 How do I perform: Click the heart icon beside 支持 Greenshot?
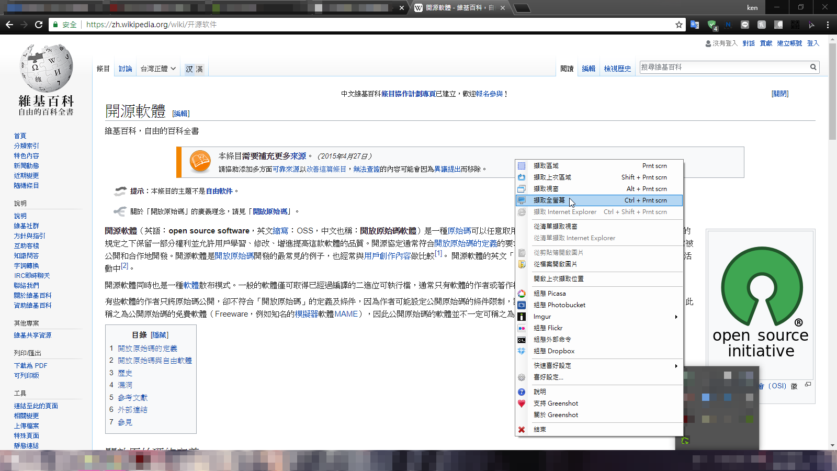pos(522,403)
